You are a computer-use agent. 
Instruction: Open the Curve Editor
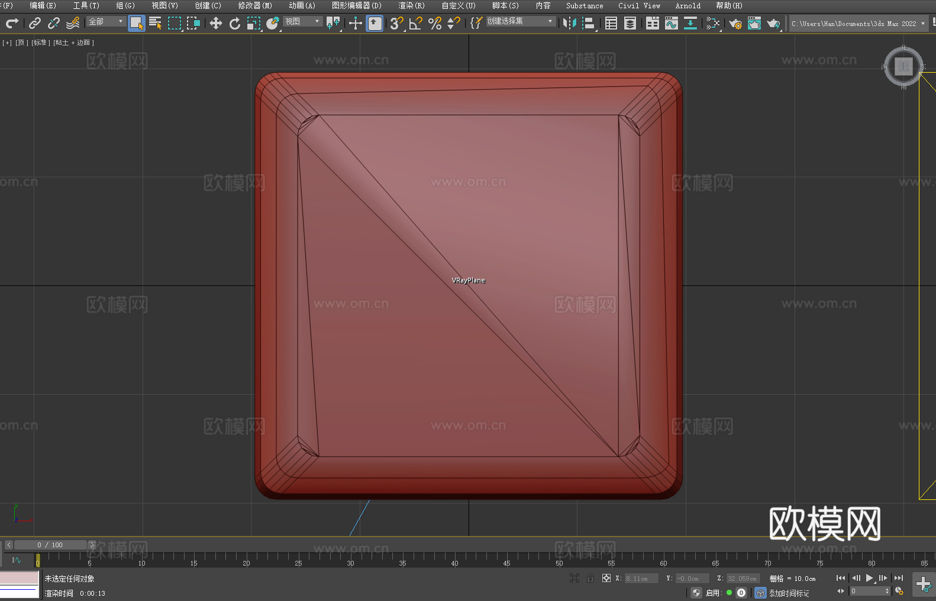(x=672, y=23)
